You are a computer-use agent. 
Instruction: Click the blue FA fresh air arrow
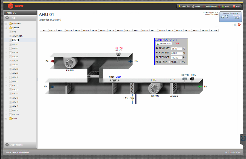53,87
